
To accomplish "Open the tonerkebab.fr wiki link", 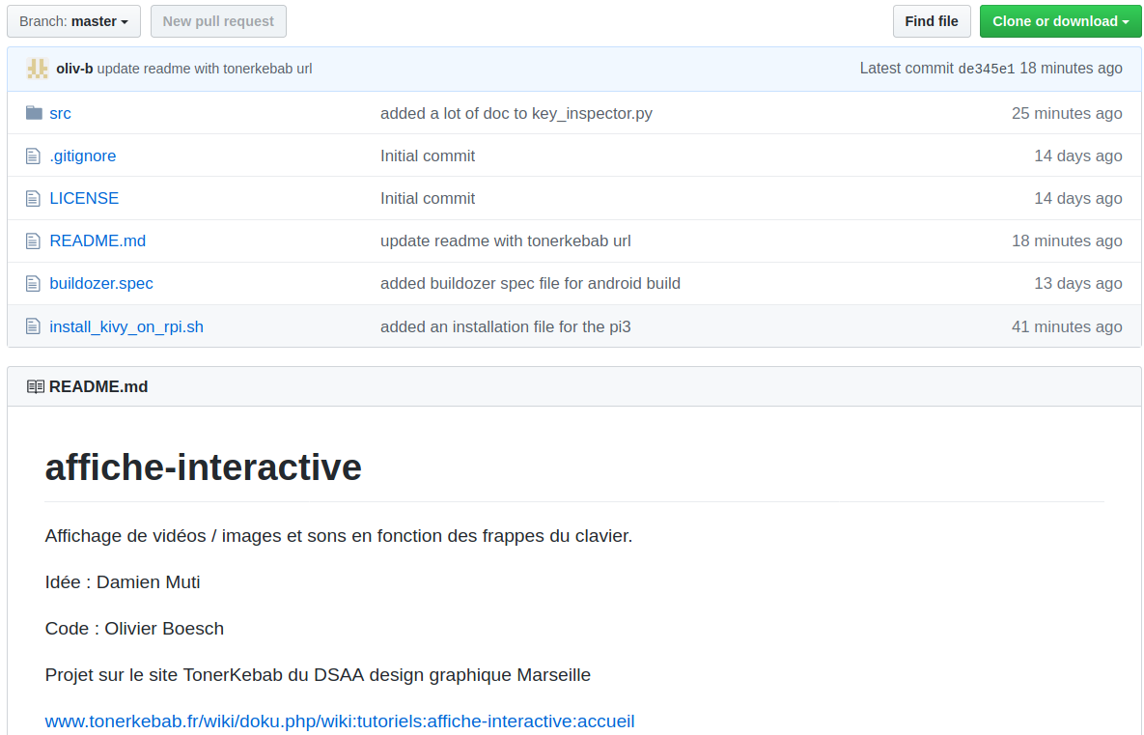I will [340, 721].
